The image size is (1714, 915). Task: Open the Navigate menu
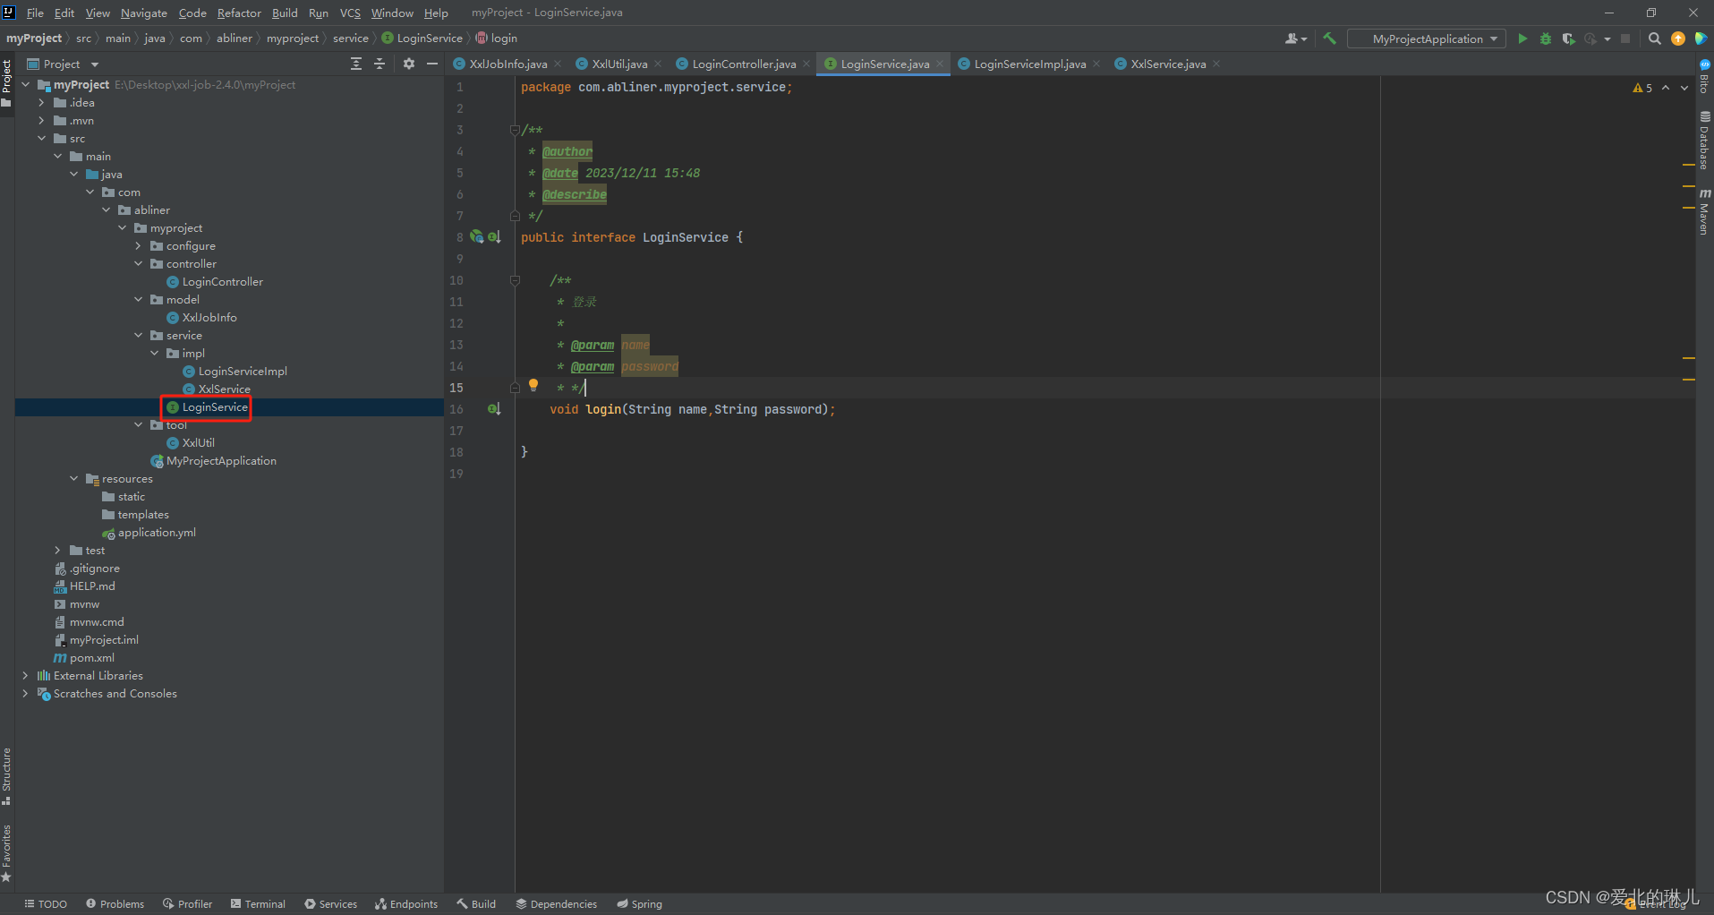[144, 13]
